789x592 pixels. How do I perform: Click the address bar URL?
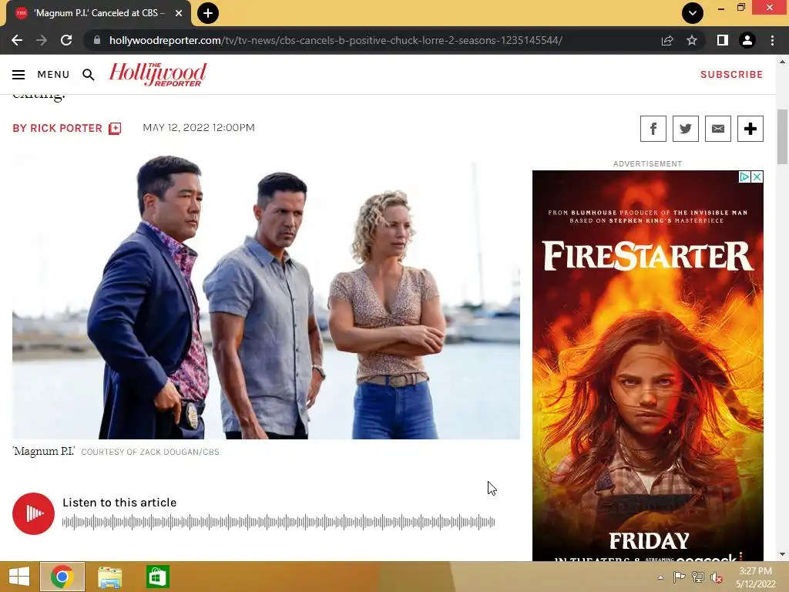[x=336, y=40]
